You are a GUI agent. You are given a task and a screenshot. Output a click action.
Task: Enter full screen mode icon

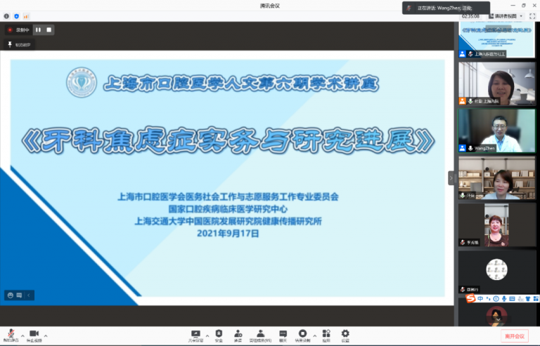[531, 15]
